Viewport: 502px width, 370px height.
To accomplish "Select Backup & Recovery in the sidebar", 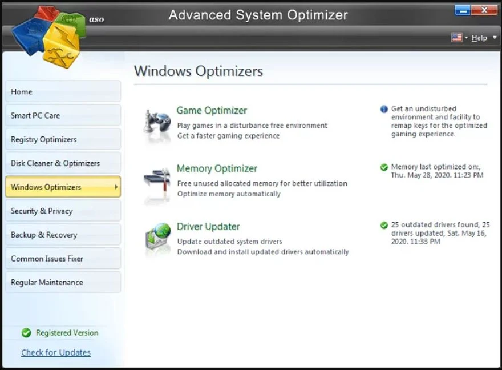I will [x=63, y=235].
